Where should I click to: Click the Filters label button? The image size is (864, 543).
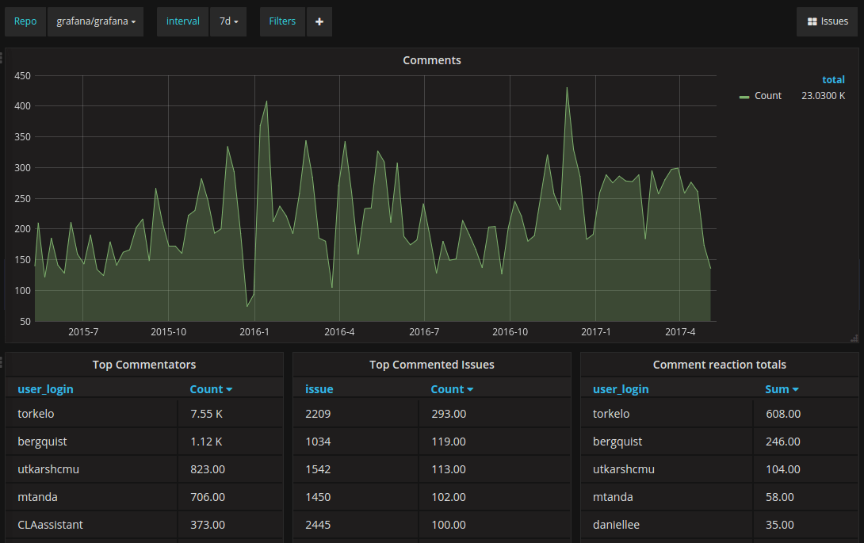282,21
